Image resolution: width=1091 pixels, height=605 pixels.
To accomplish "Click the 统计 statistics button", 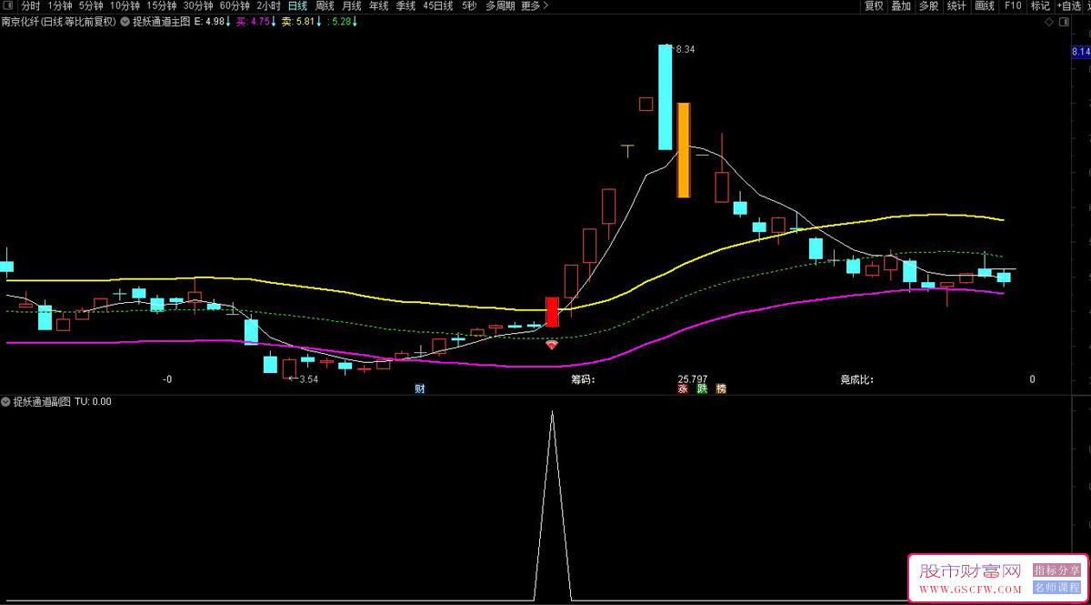I will 956,5.
